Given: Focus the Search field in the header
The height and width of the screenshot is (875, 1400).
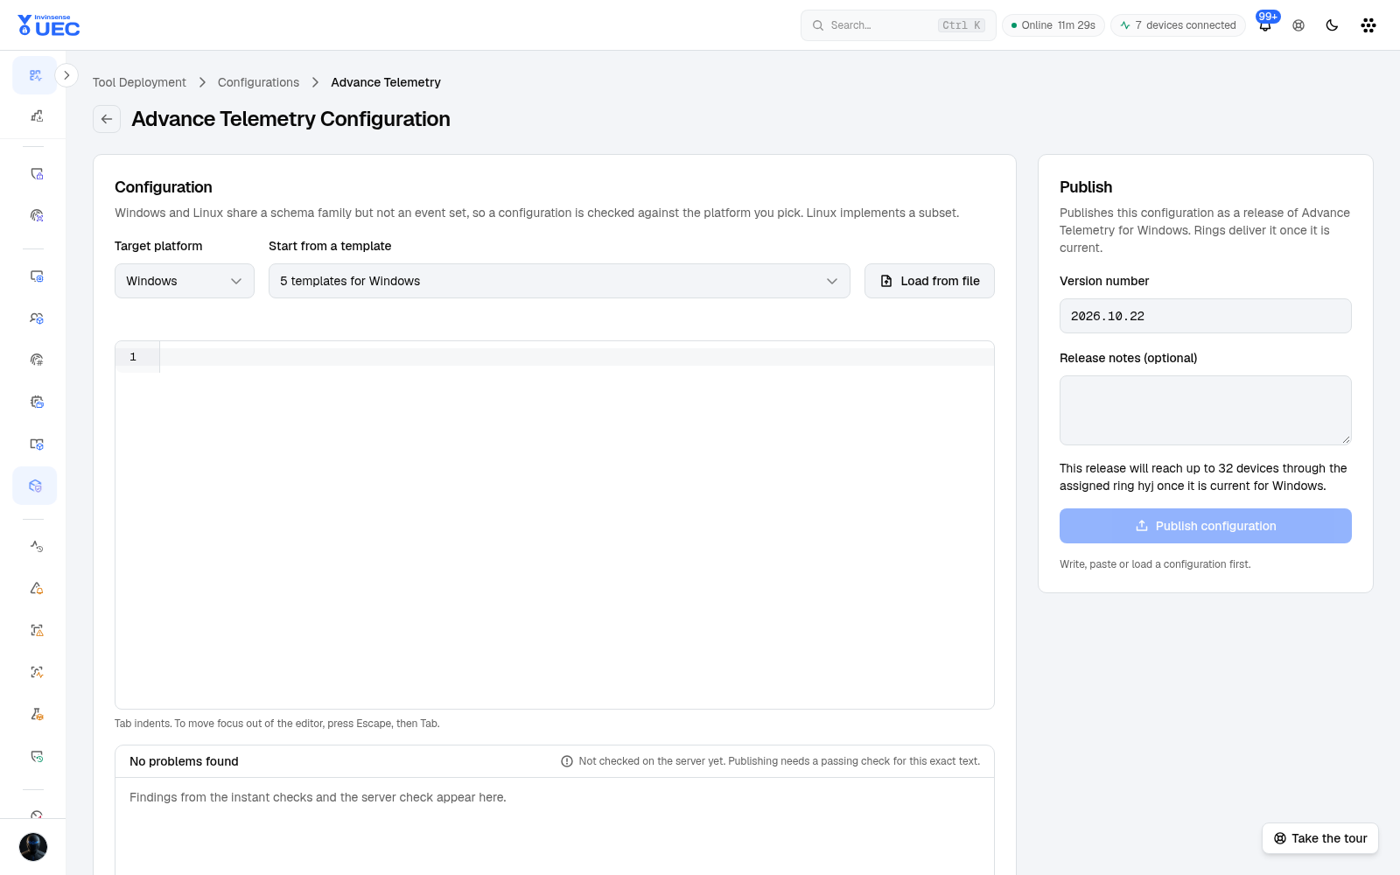Looking at the screenshot, I should [x=899, y=25].
